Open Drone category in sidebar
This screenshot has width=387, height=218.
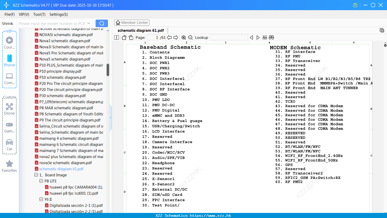click(x=9, y=109)
